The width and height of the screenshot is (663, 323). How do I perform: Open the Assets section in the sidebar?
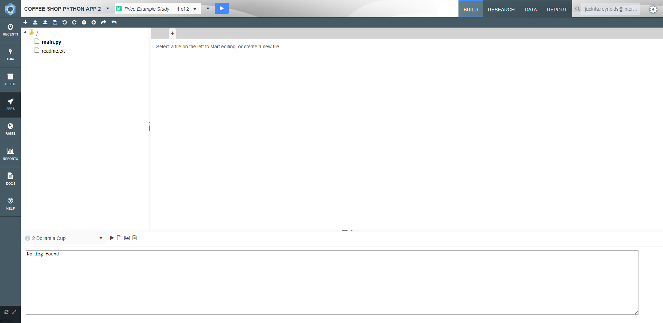(x=10, y=80)
